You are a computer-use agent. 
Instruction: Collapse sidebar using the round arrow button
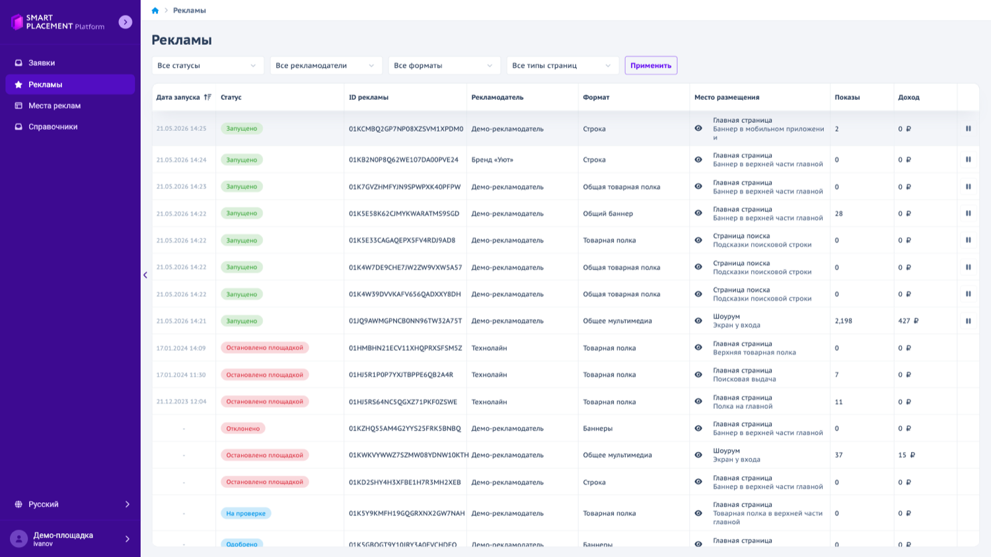126,22
